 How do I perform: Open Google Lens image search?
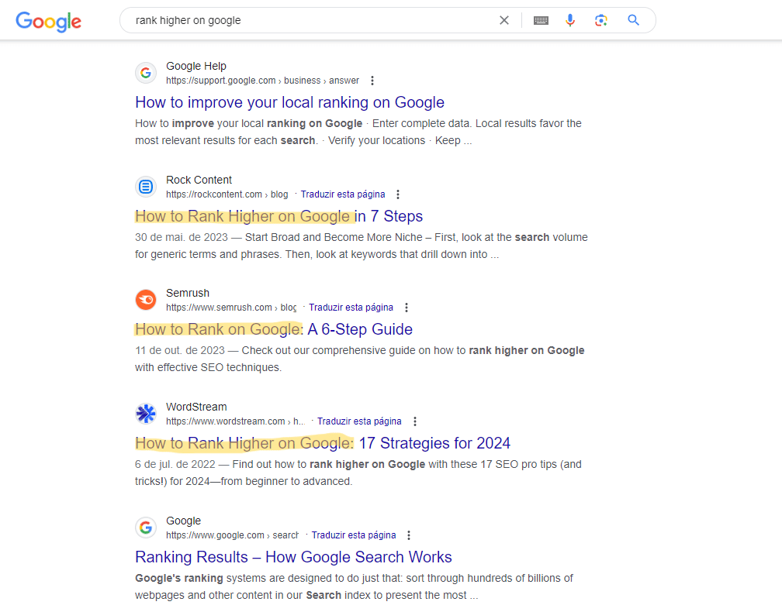(x=600, y=20)
